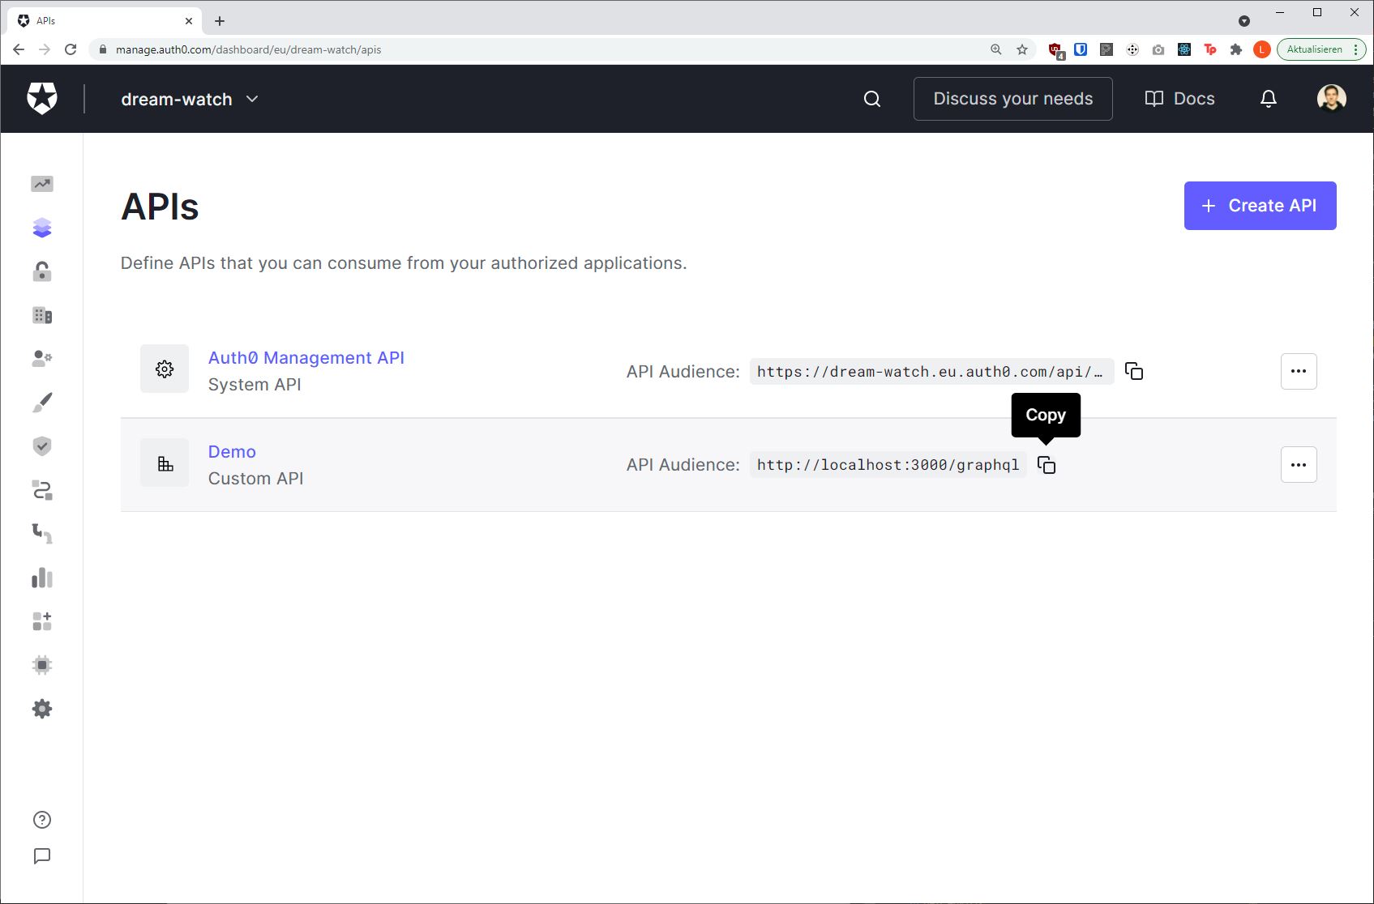Open options menu for Demo API
1374x904 pixels.
coord(1299,464)
